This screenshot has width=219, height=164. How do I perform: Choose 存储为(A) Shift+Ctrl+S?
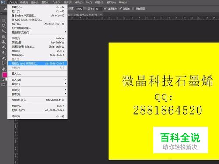click(x=38, y=55)
